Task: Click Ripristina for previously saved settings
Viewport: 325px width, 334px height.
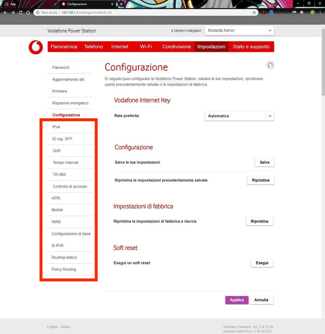Action: [260, 180]
